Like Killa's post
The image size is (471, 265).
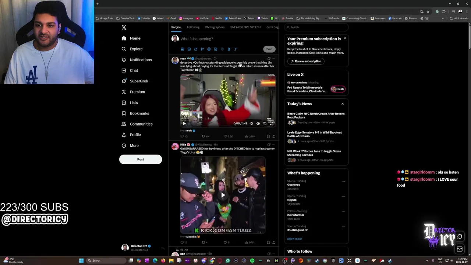click(x=227, y=243)
